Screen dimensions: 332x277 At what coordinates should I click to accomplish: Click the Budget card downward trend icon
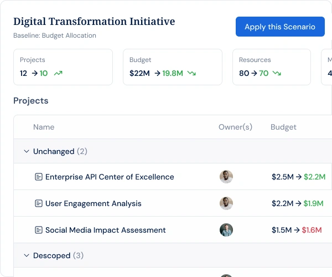click(x=191, y=73)
